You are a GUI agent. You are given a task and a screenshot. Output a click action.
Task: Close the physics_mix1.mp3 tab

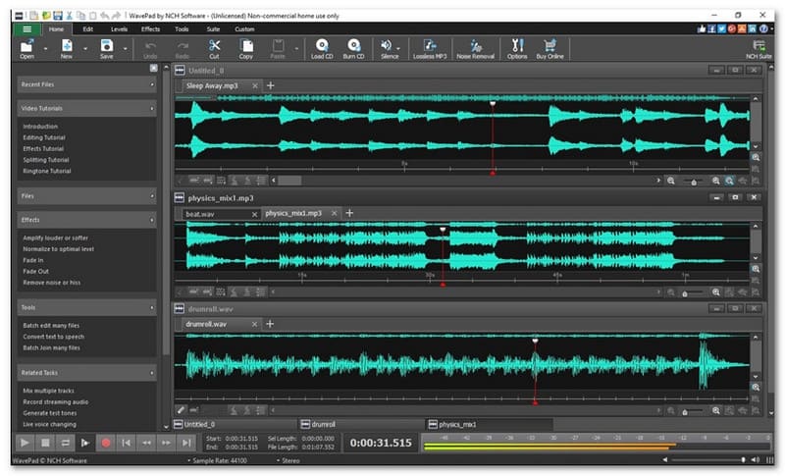(x=334, y=213)
